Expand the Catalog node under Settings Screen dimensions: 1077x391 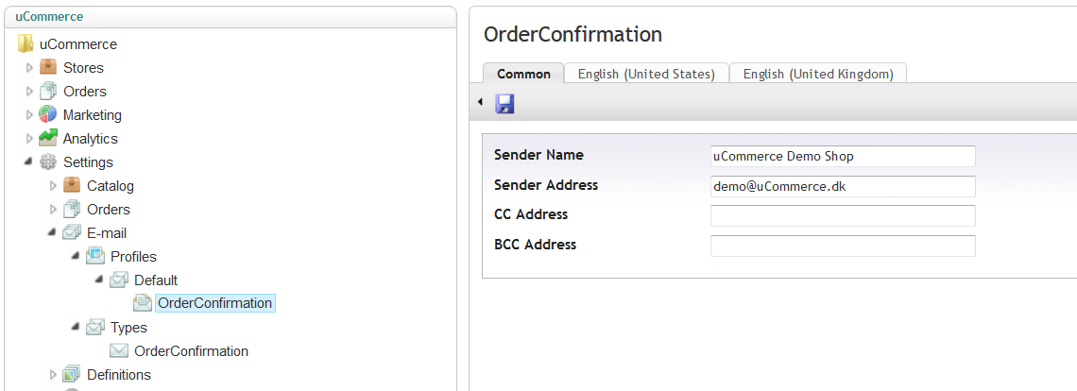[53, 185]
